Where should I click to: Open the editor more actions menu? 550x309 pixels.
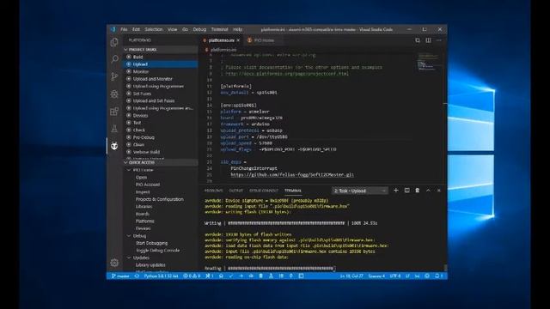(439, 40)
